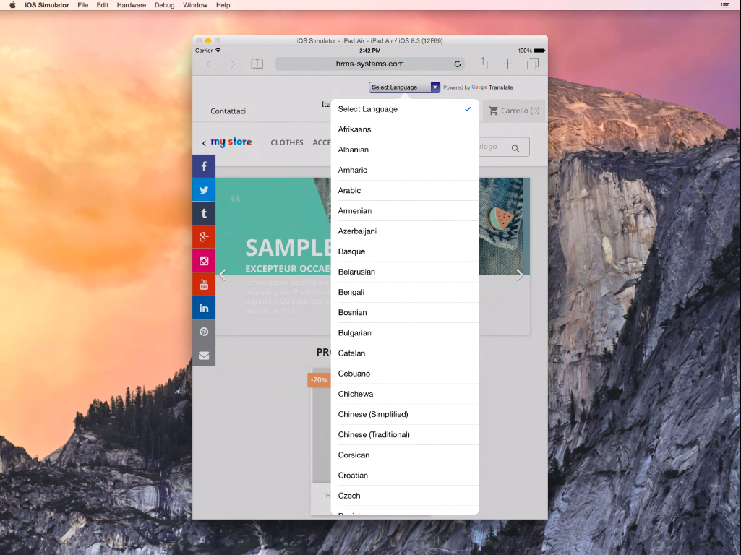Select Chinese (Simplified) option
This screenshot has height=555, width=741.
[x=405, y=414]
